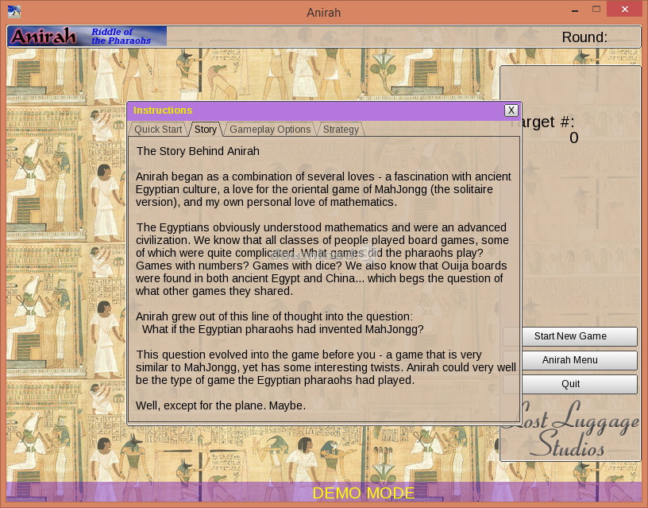Close the Instructions dialog with X
This screenshot has height=508, width=648.
point(511,111)
